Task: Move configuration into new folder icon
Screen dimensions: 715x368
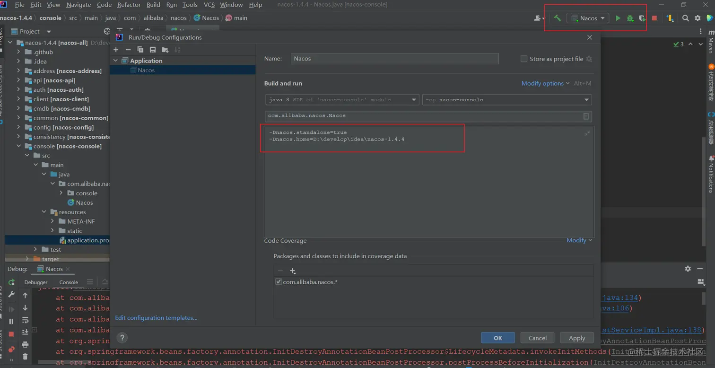Action: pos(165,50)
